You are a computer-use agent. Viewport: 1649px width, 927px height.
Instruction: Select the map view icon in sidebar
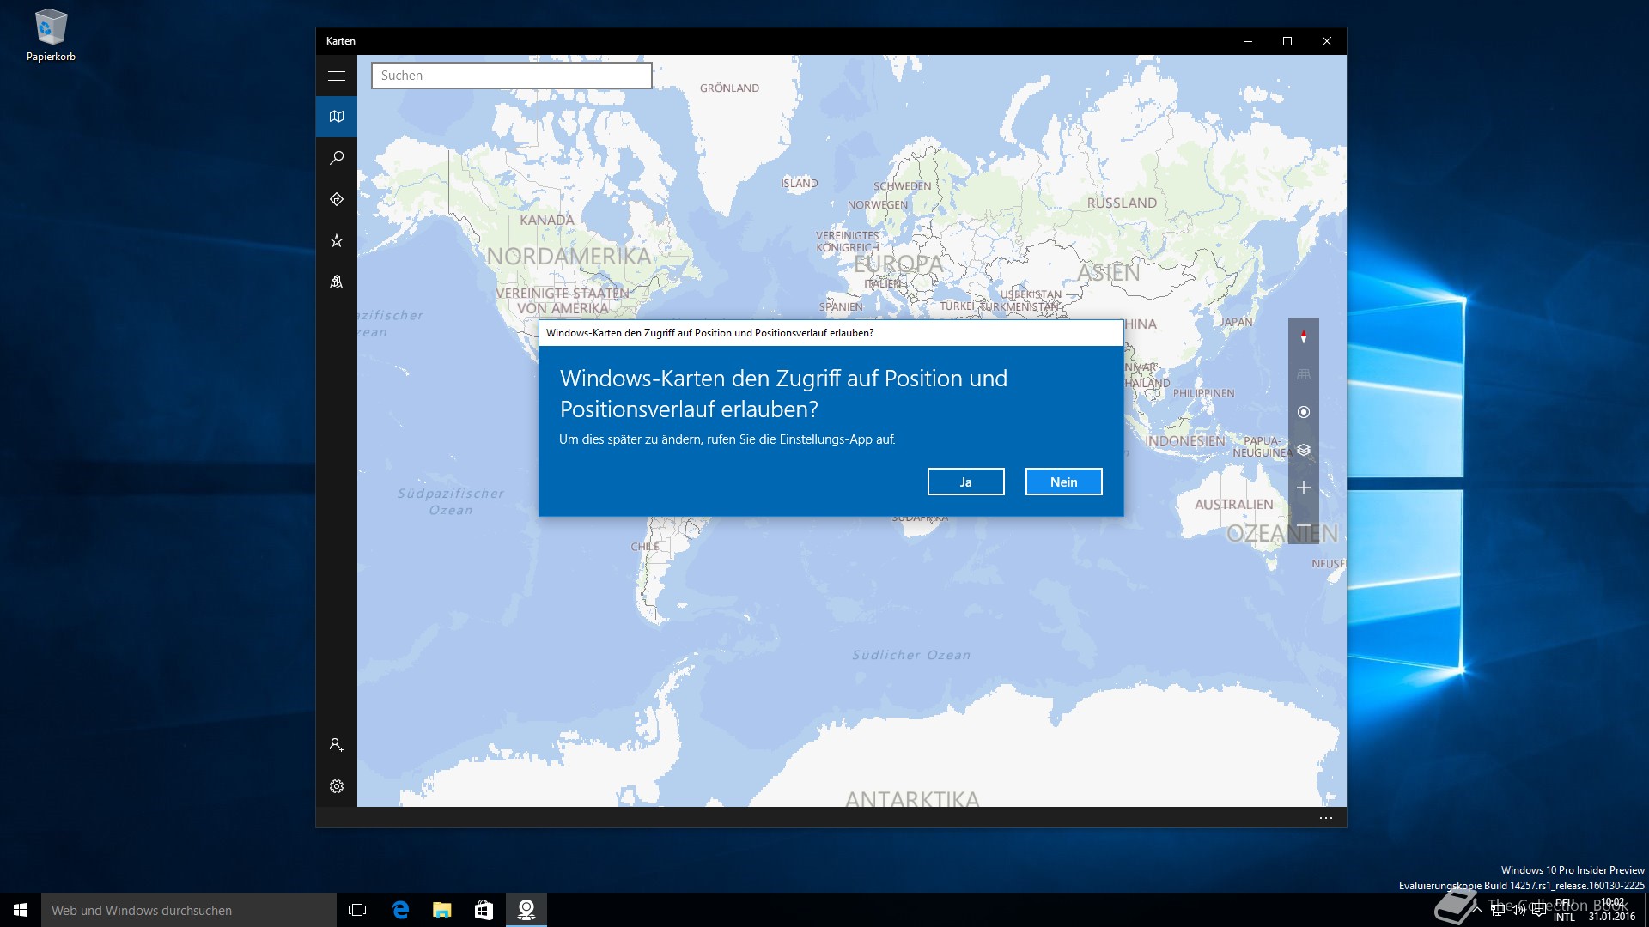pyautogui.click(x=337, y=117)
